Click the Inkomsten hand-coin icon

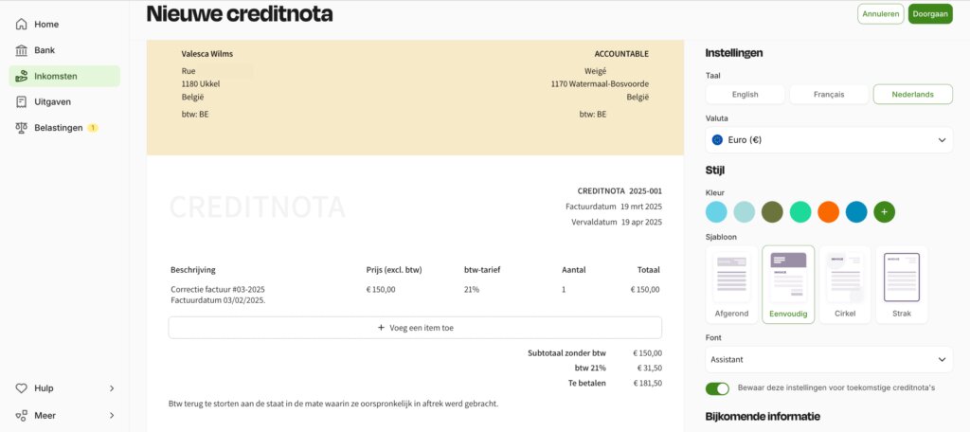click(21, 76)
